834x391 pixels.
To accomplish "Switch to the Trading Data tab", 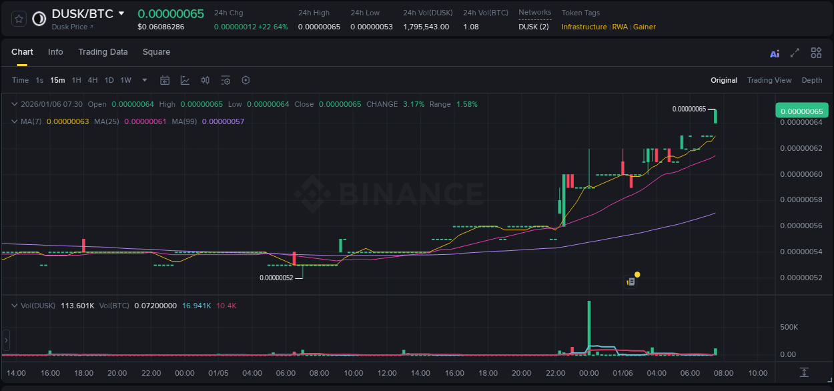I will (103, 52).
